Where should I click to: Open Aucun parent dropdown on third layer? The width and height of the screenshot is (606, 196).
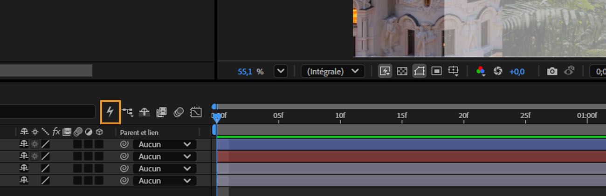(x=165, y=169)
